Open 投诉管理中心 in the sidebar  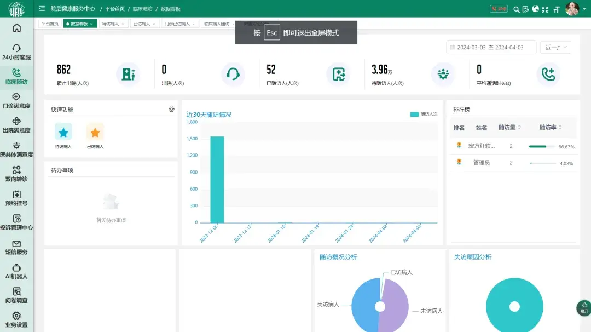click(16, 222)
